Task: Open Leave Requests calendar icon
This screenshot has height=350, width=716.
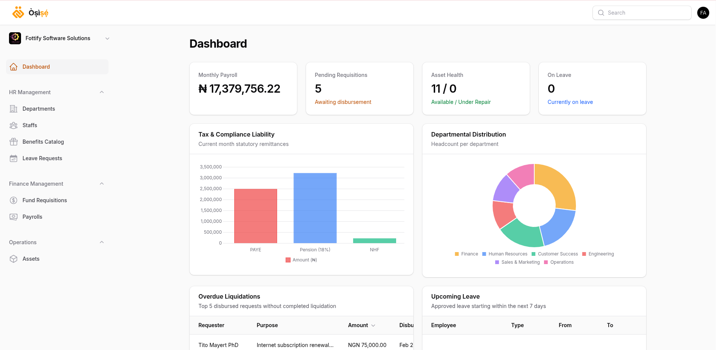Action: coord(14,158)
